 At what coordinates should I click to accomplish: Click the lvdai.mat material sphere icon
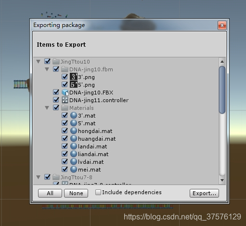[x=74, y=161]
